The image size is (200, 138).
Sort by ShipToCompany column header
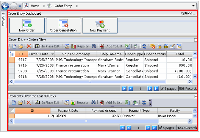(x=76, y=54)
